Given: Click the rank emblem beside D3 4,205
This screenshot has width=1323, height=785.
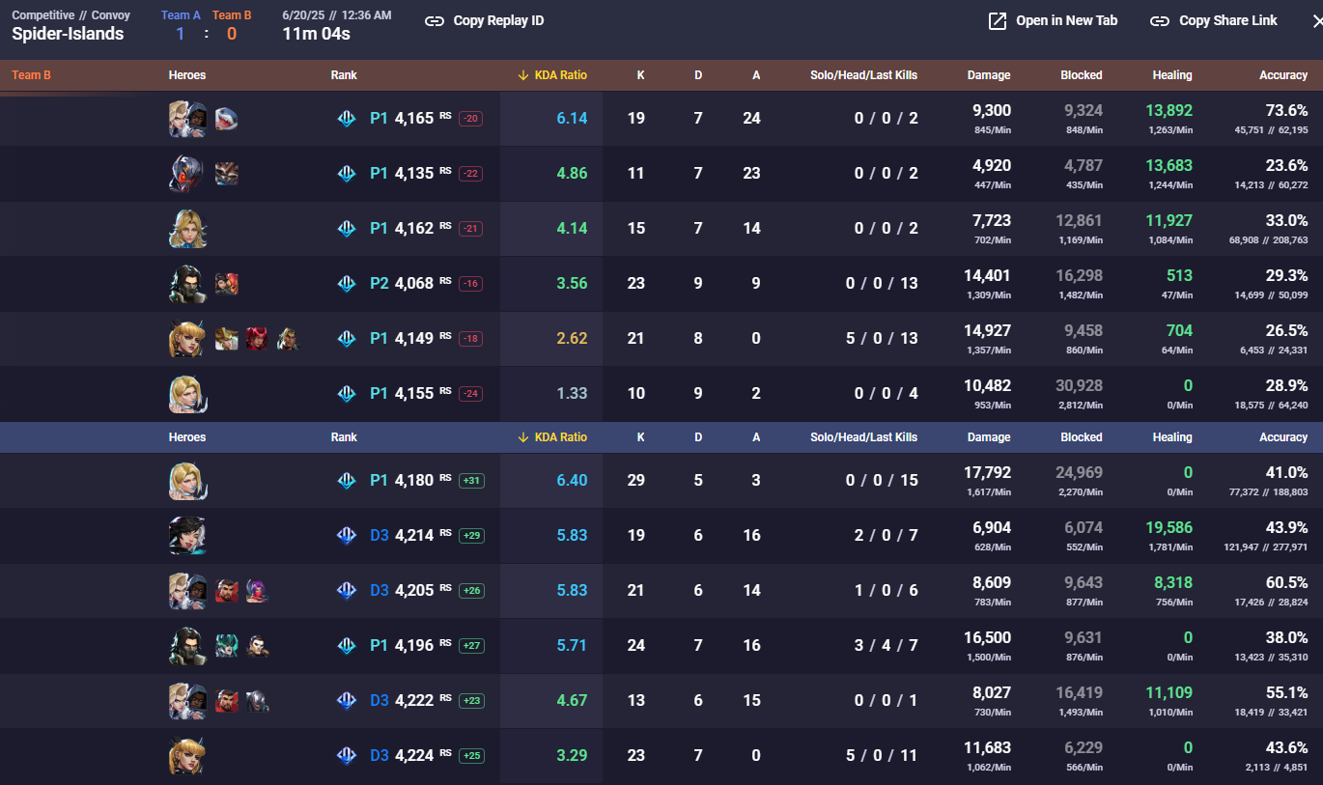Looking at the screenshot, I should point(346,591).
